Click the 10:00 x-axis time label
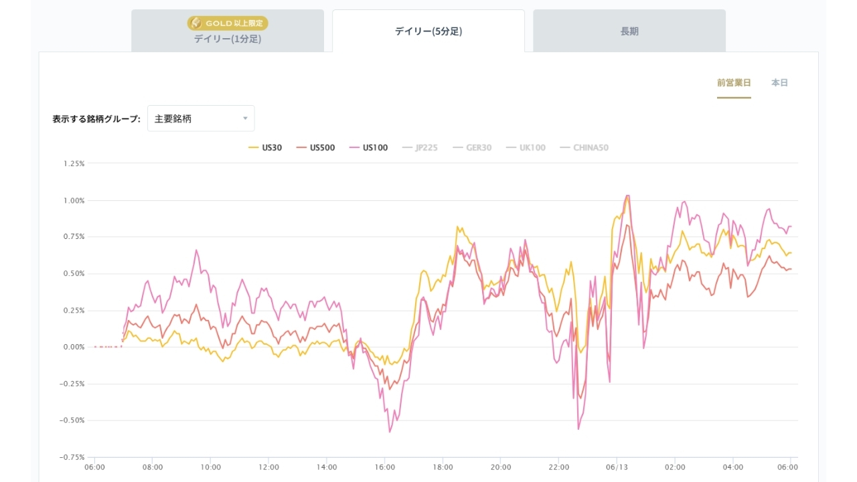Screen dimensions: 857x482 [211, 467]
